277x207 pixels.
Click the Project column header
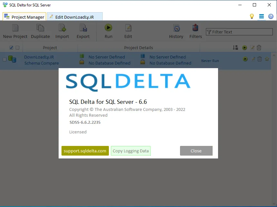(50, 48)
